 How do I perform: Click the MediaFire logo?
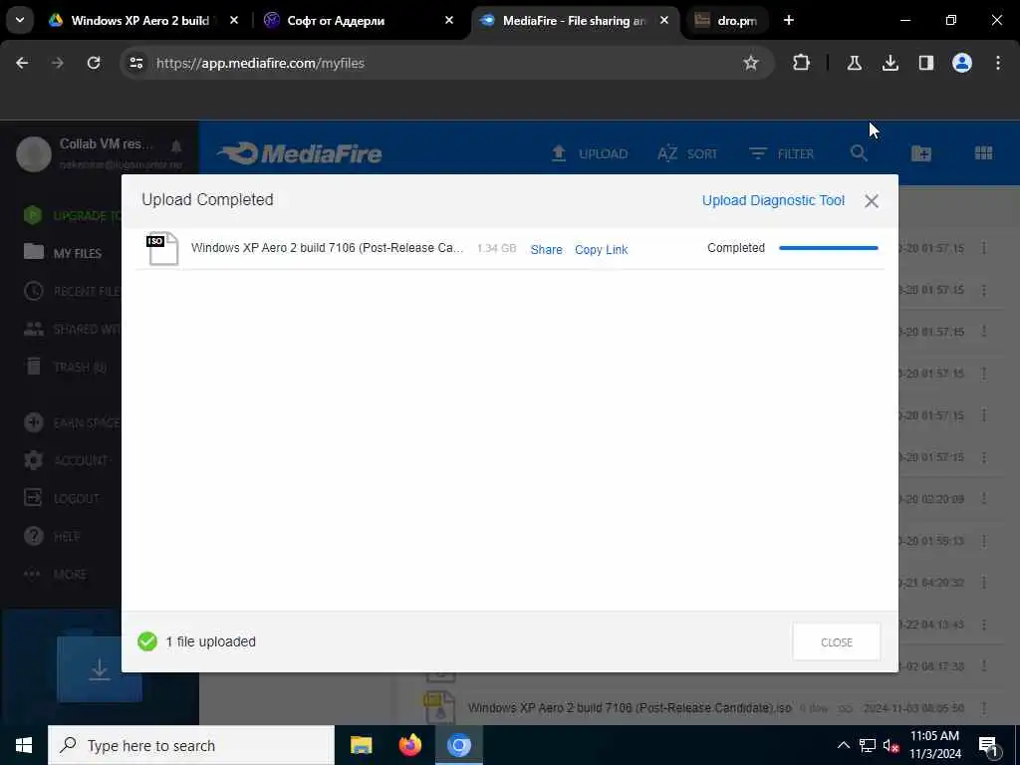point(299,153)
